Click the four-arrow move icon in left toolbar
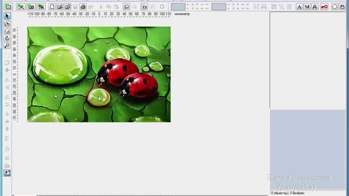Screen dimensions: 349x196 (x=7, y=70)
